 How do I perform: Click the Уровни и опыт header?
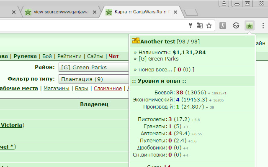pyautogui.click(x=159, y=81)
